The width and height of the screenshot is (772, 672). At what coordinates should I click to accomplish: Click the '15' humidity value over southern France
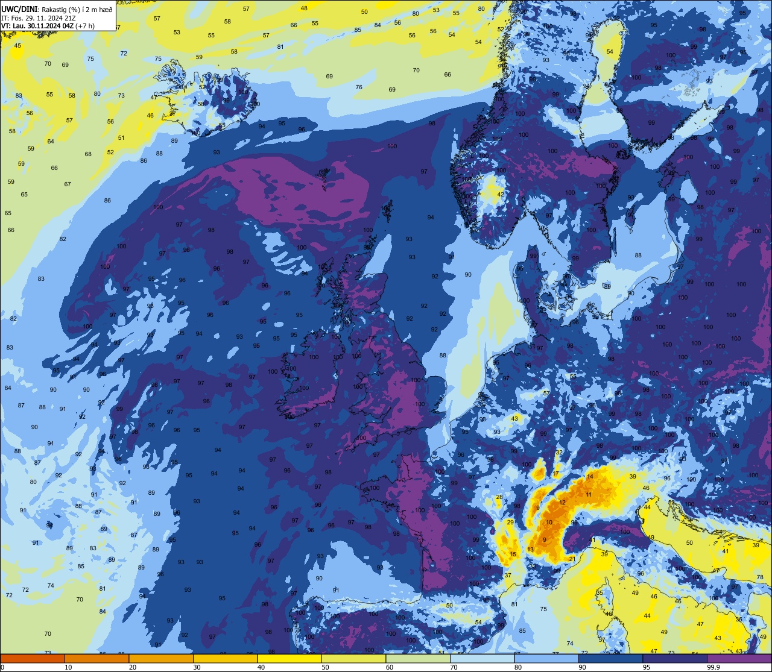(513, 554)
